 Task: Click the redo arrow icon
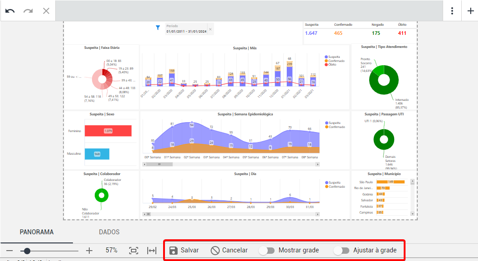[28, 10]
